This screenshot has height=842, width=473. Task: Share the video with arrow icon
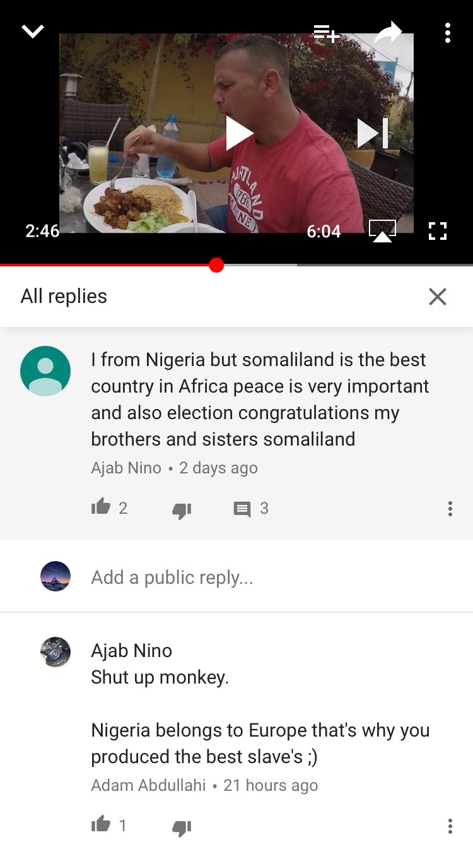click(388, 32)
